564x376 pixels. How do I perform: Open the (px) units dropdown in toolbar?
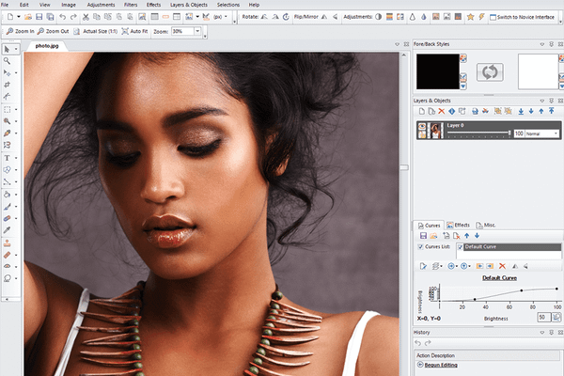pyautogui.click(x=222, y=17)
